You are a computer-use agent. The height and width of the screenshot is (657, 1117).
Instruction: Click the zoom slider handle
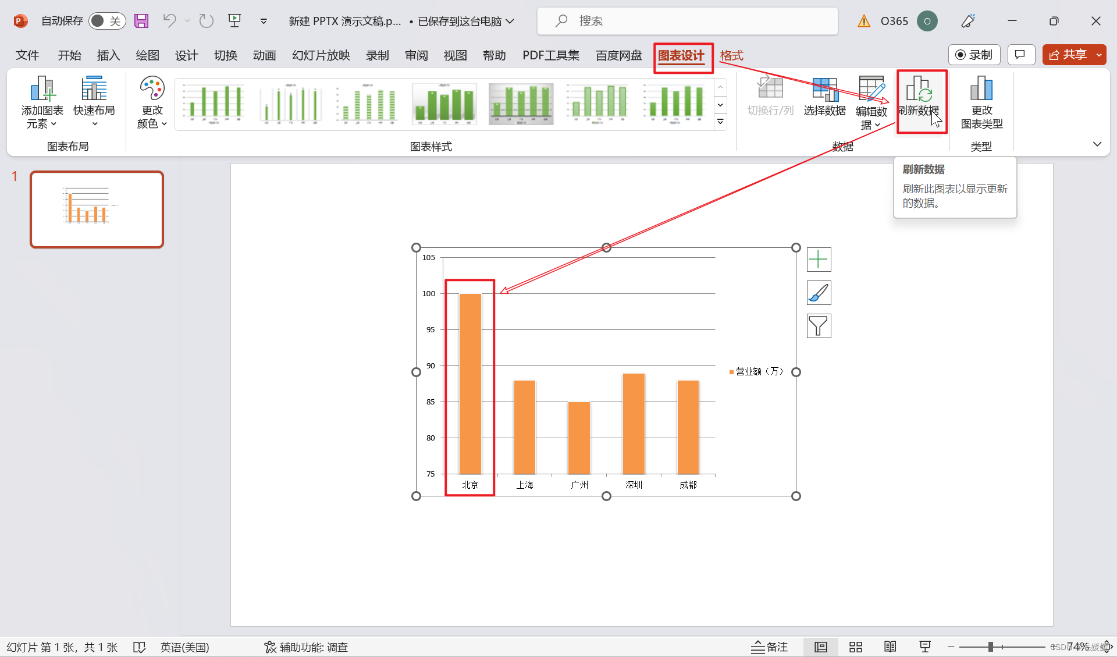990,647
